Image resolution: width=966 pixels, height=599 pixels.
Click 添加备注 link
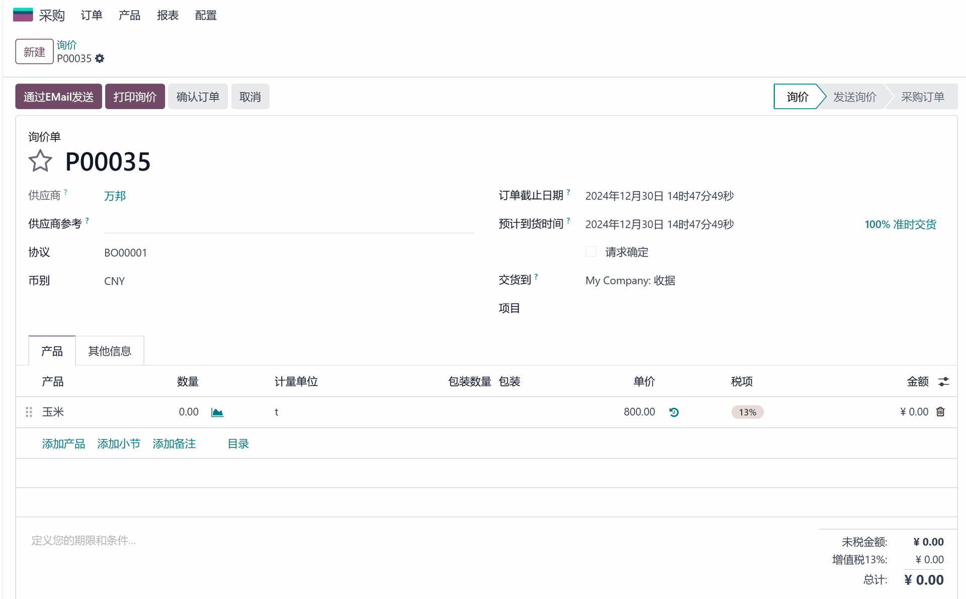tap(174, 443)
